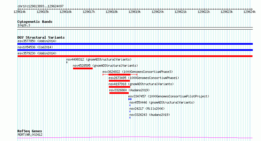The image size is (261, 141).
Task: Open the esv3624922 1000Genomes Phase3 label
Action: pos(138,72)
